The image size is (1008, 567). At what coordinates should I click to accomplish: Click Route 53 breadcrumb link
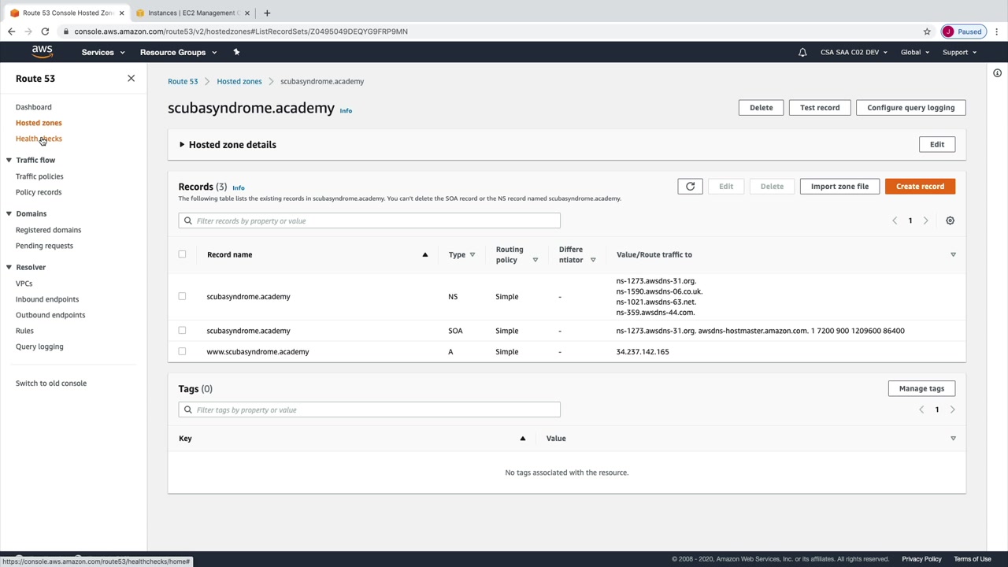183,81
